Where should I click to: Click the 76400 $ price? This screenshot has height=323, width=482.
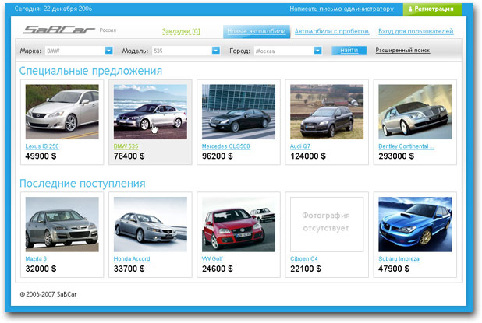click(129, 156)
